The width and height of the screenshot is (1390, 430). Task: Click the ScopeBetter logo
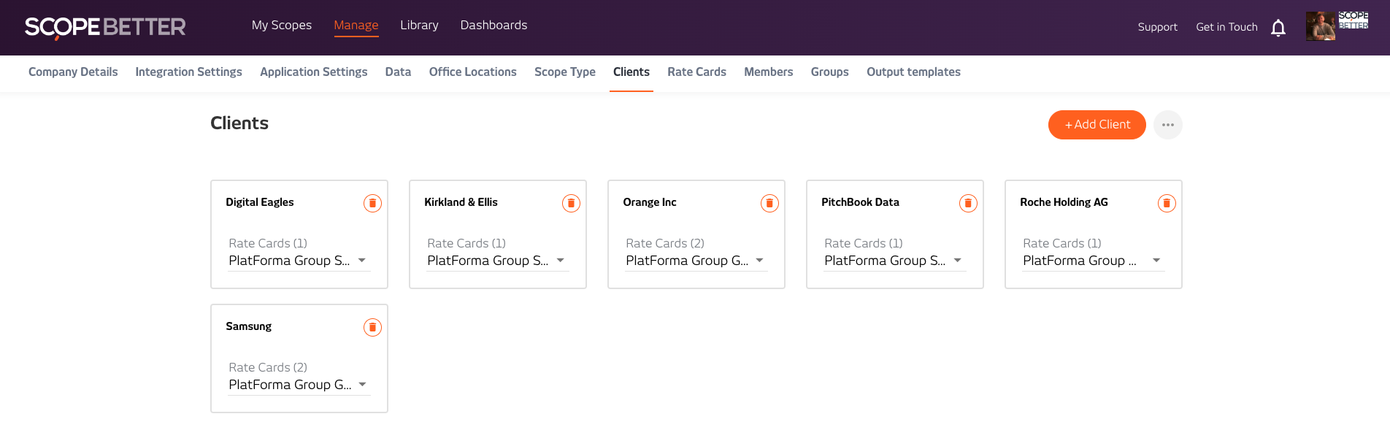pos(105,28)
